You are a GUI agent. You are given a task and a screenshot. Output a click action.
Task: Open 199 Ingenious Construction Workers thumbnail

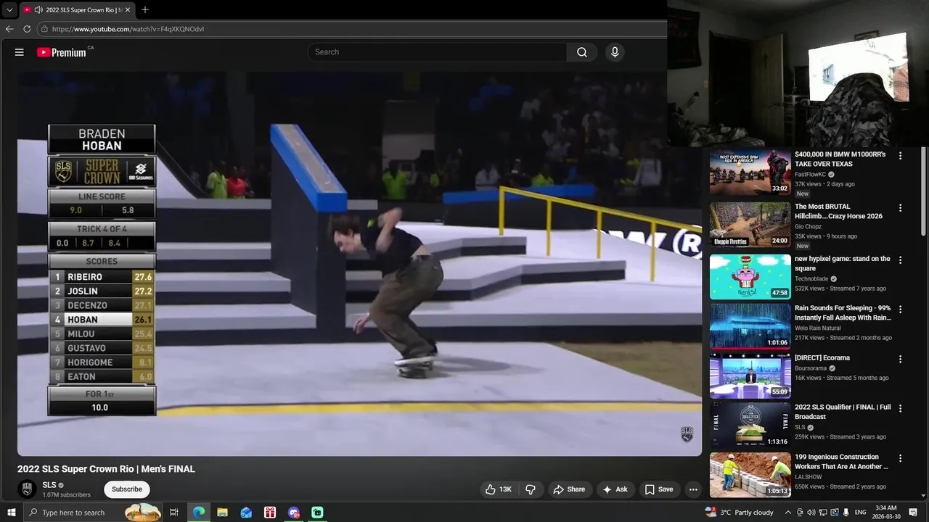[750, 475]
